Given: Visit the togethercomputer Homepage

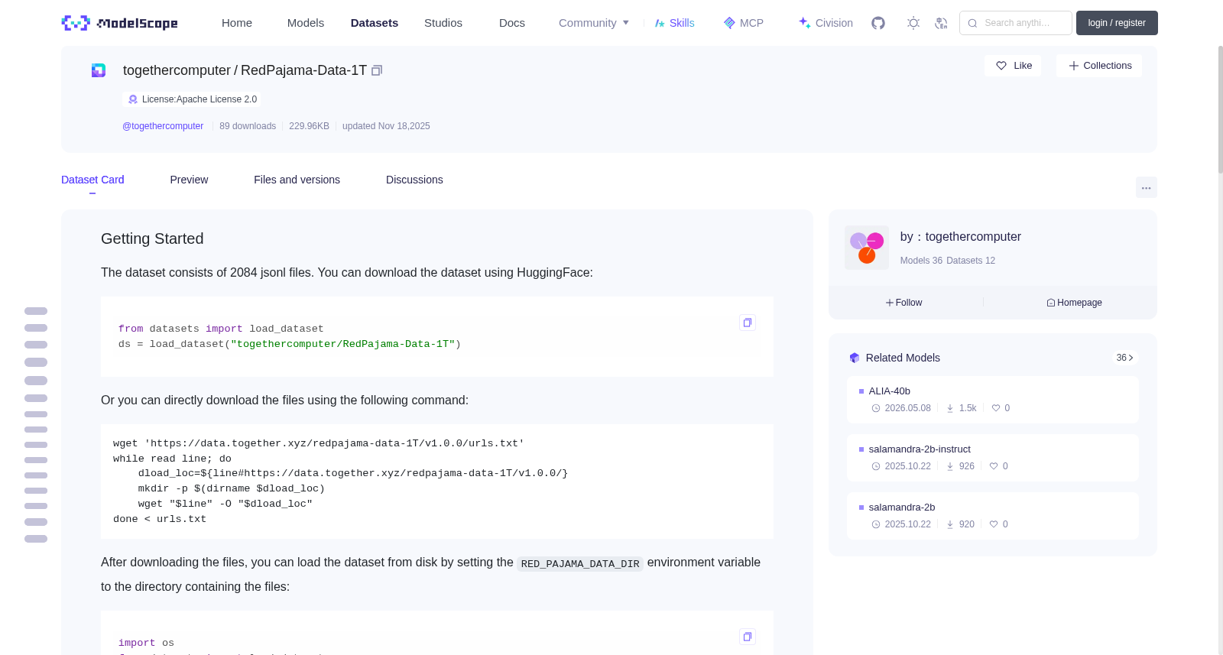Looking at the screenshot, I should click(1074, 303).
